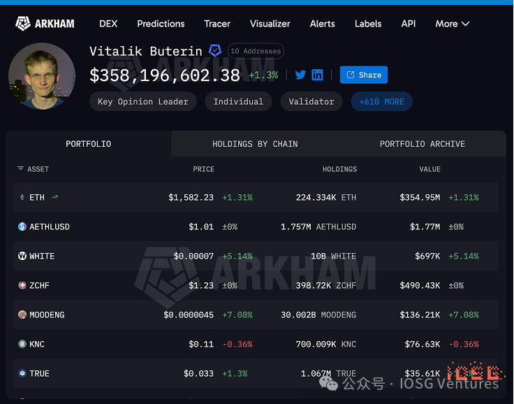The height and width of the screenshot is (404, 514).
Task: Select the KNC token icon
Action: [x=22, y=344]
